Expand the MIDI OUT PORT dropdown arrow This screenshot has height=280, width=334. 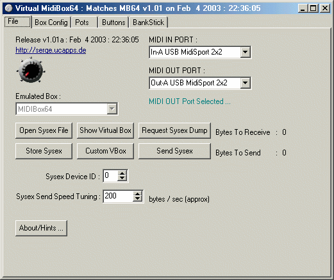(246, 83)
